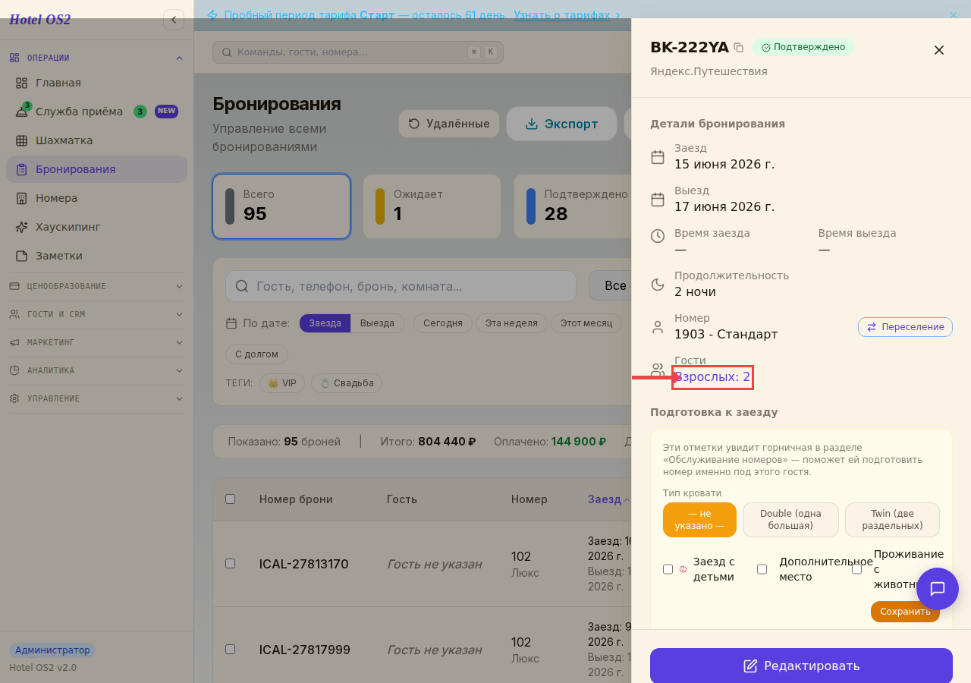Check Заезд с детьми
971x683 pixels.
coord(668,569)
